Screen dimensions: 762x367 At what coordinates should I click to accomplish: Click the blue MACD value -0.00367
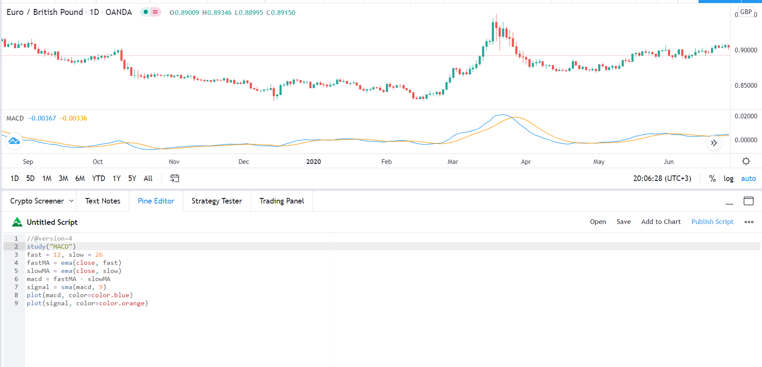click(x=42, y=118)
